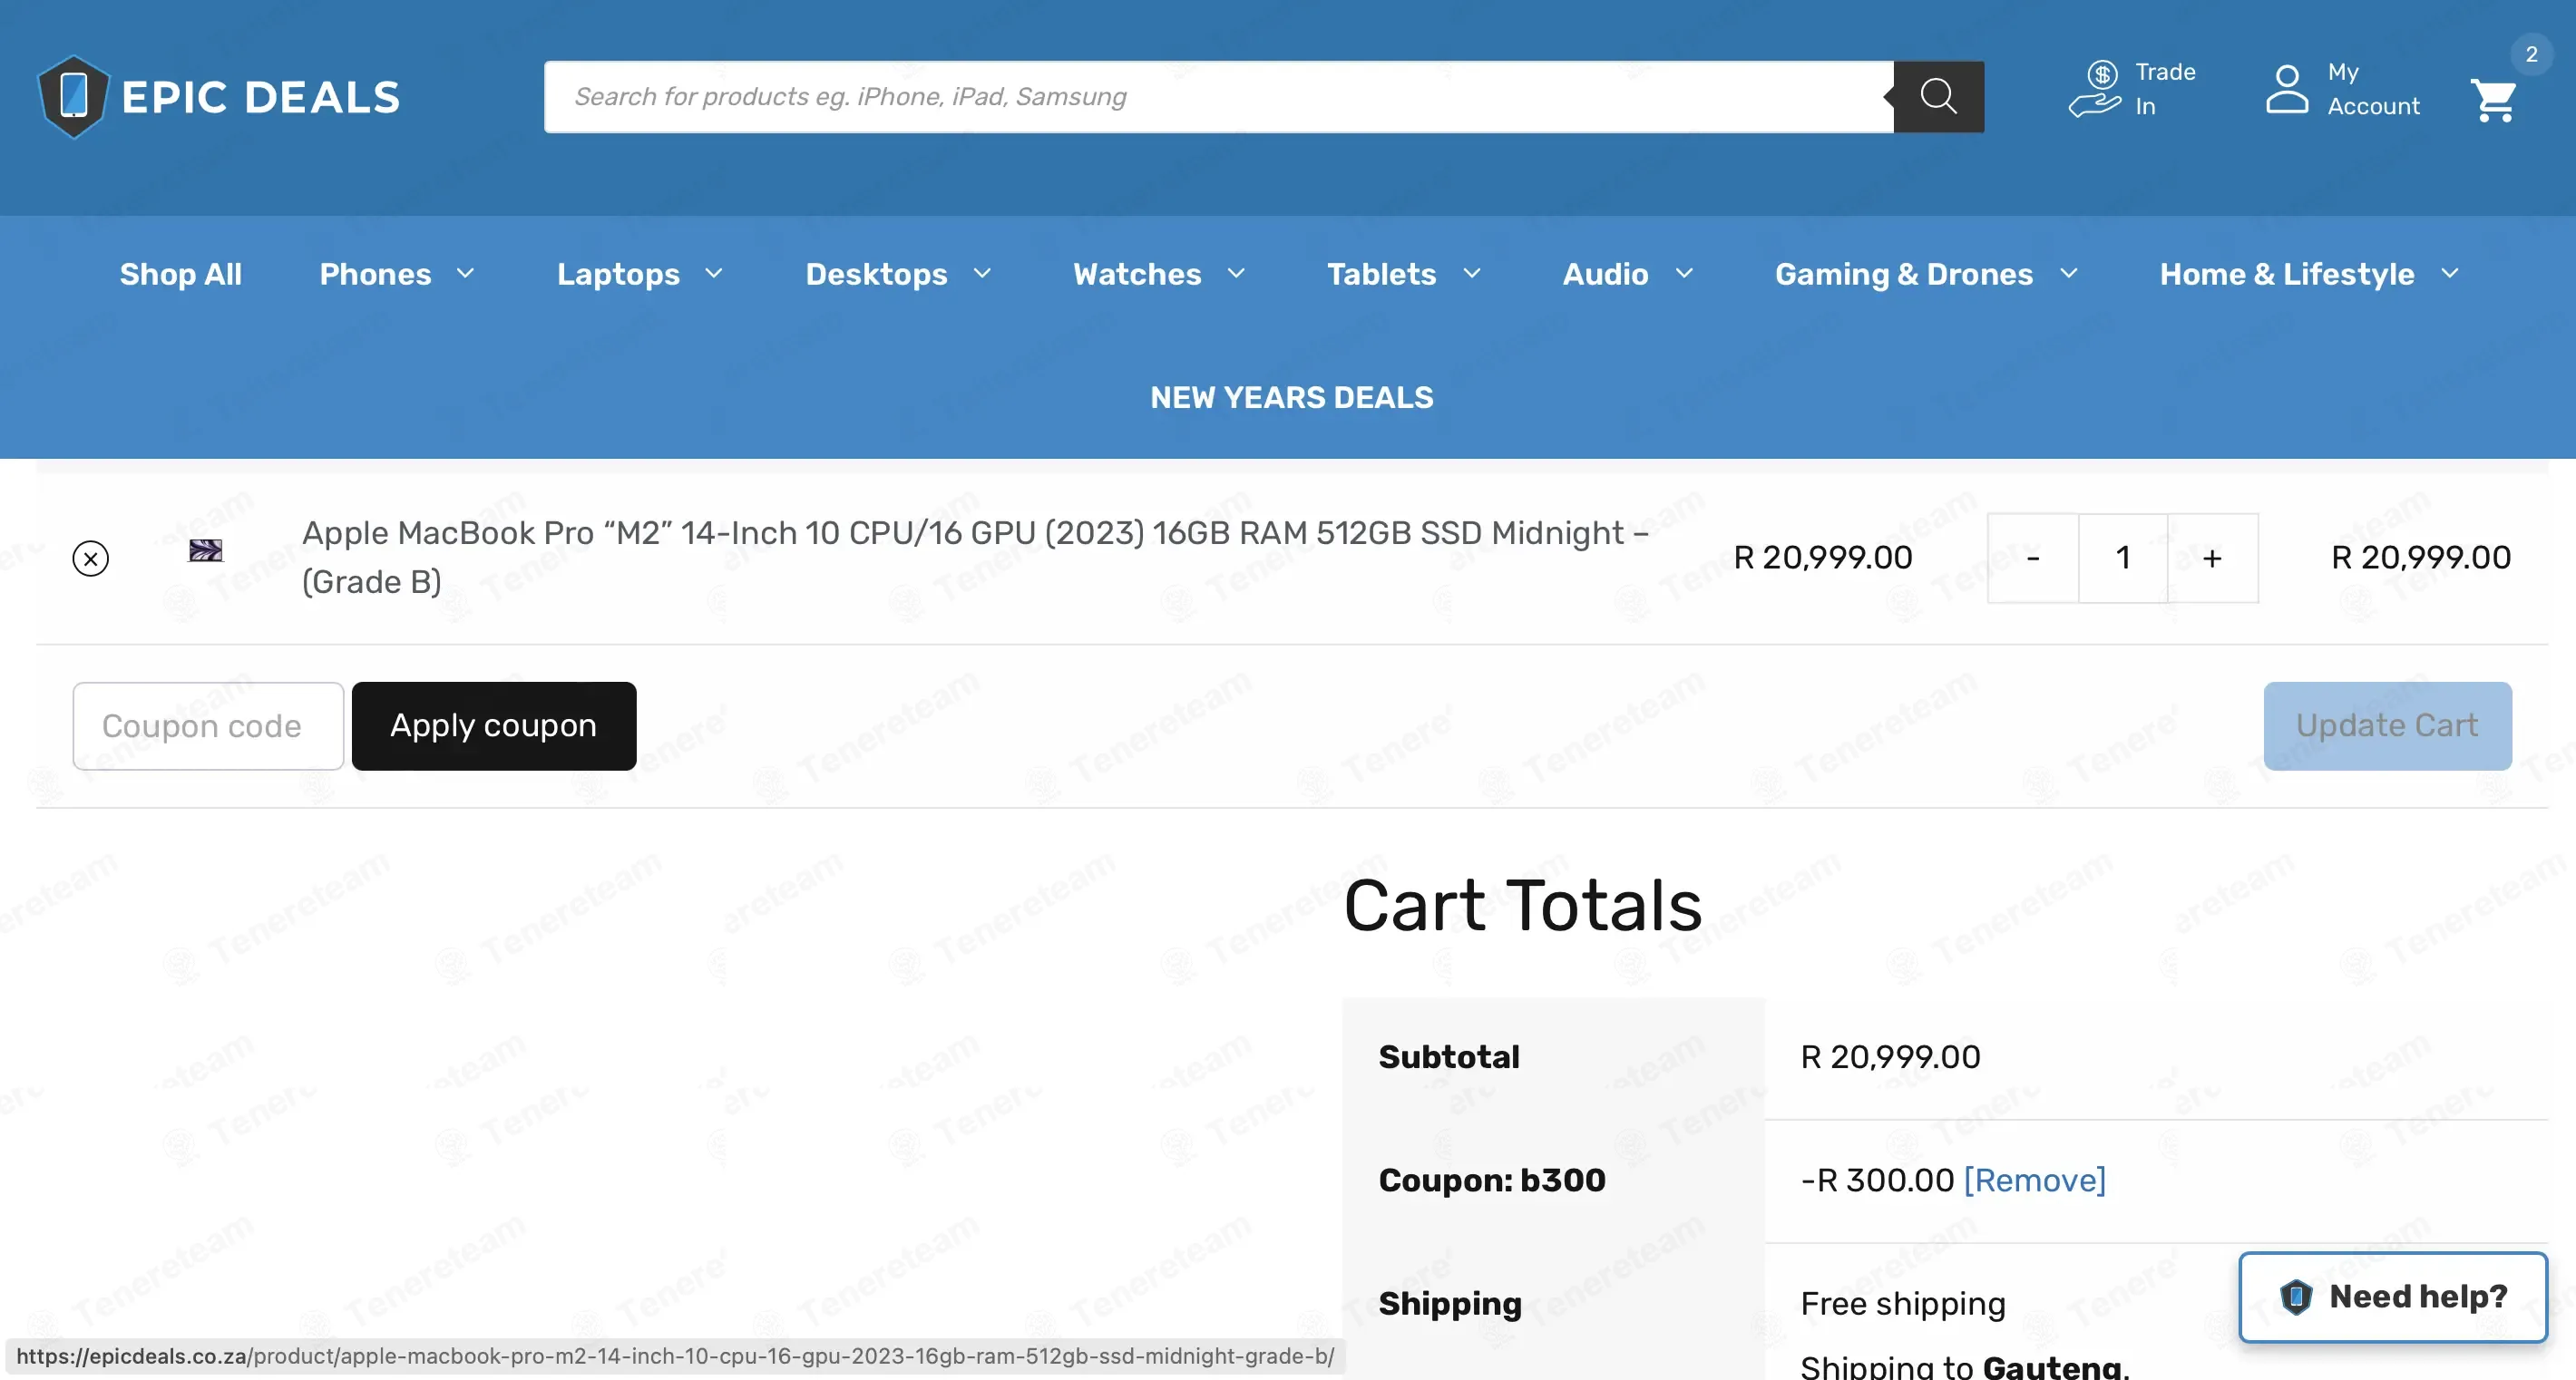Open the Apple MacBook Pro product link

coord(975,558)
